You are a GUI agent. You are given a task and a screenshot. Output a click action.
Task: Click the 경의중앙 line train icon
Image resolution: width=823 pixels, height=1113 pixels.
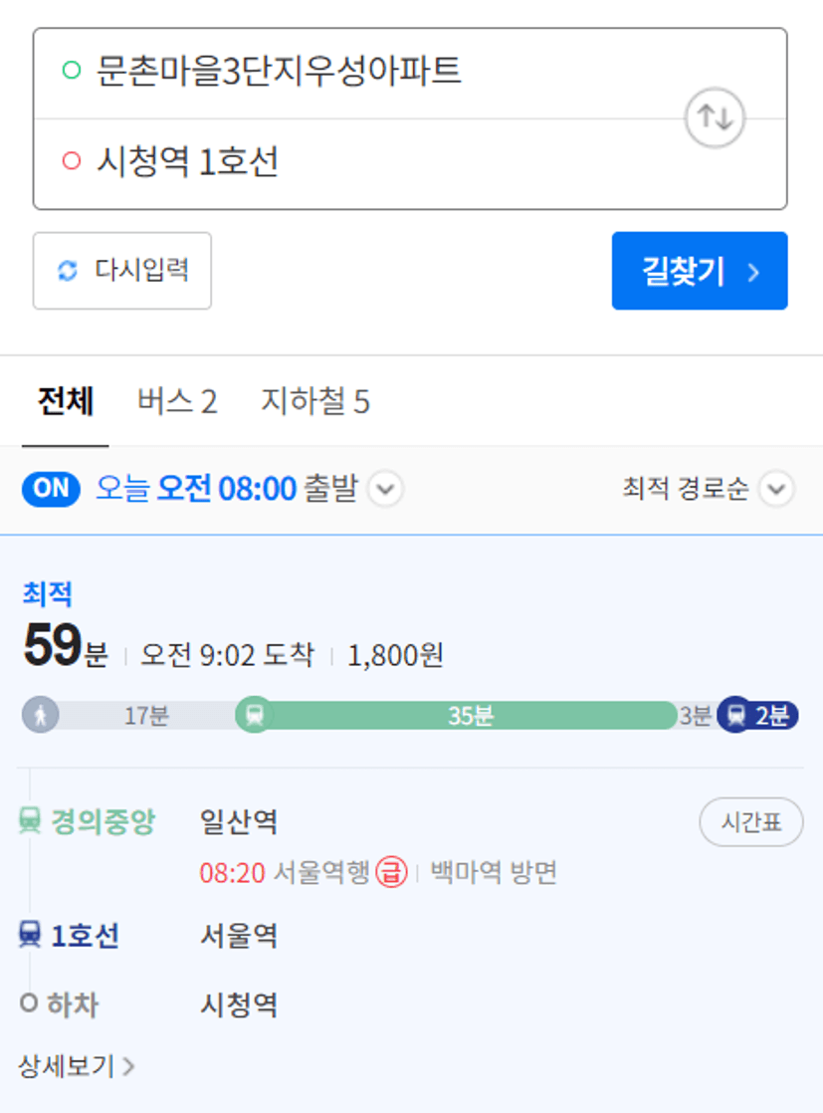tap(30, 822)
